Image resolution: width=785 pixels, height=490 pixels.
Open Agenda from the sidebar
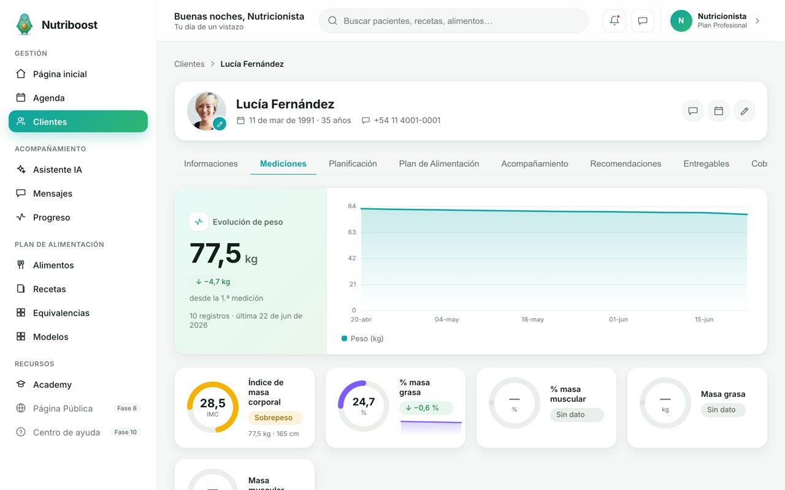(78, 98)
